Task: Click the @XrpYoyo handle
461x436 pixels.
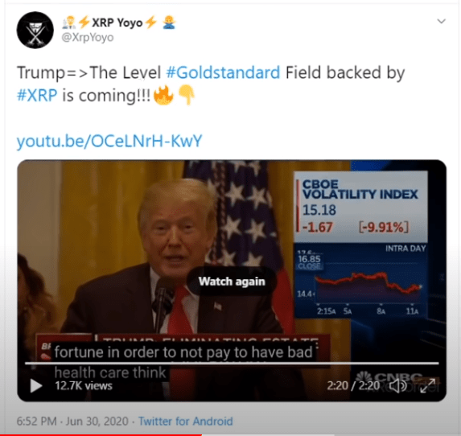Action: click(x=88, y=37)
